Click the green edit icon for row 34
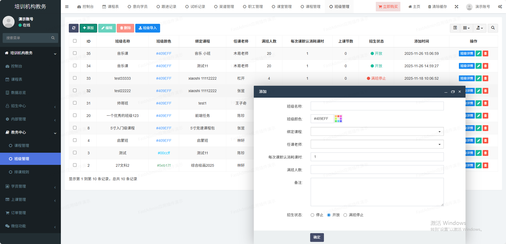The height and width of the screenshot is (244, 506). click(478, 66)
